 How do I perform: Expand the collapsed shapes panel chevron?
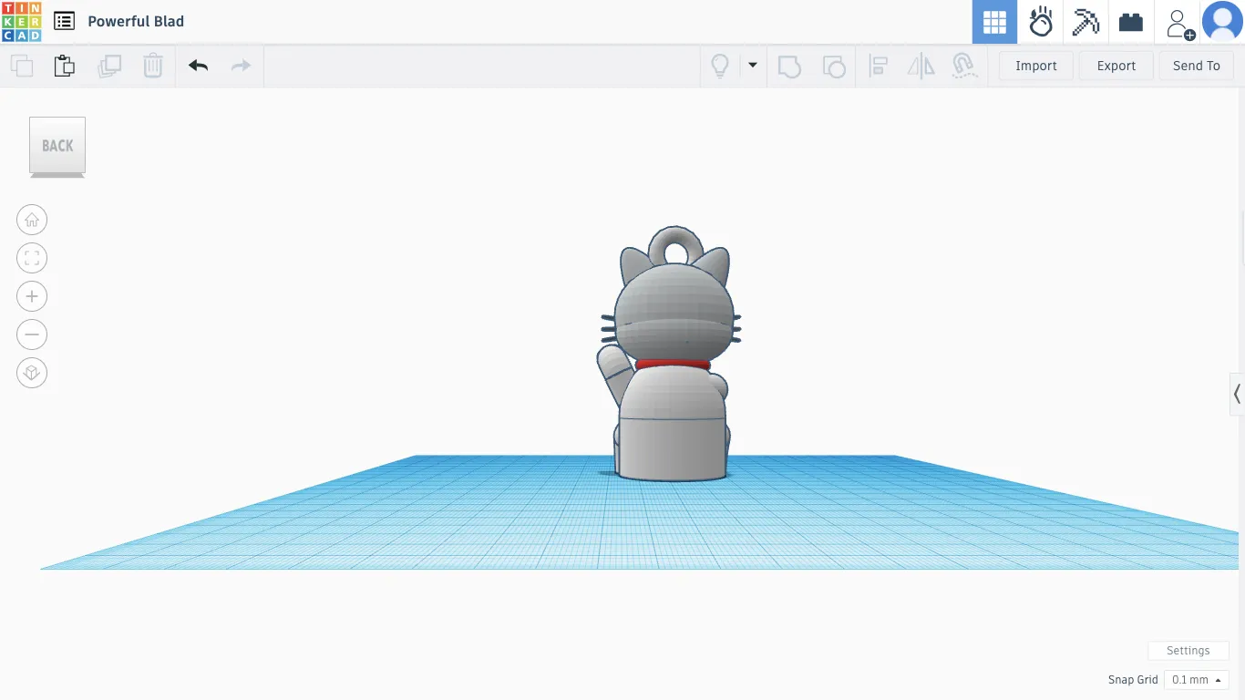[x=1237, y=394]
